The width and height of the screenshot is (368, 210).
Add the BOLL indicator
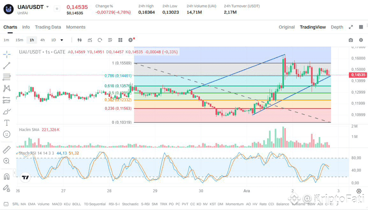coord(76,204)
